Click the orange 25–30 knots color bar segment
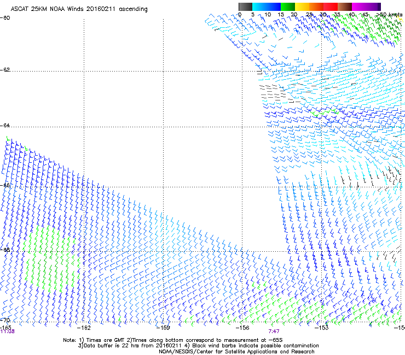Image resolution: width=405 pixels, height=355 pixels. tap(316, 7)
